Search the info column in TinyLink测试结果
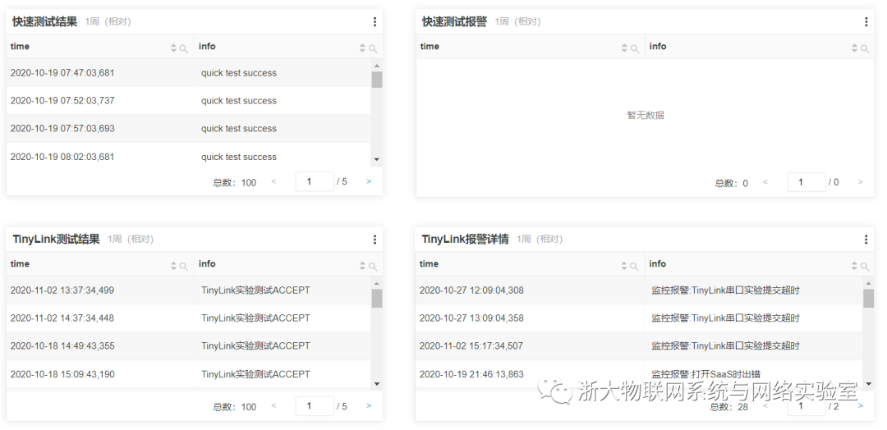 point(373,267)
